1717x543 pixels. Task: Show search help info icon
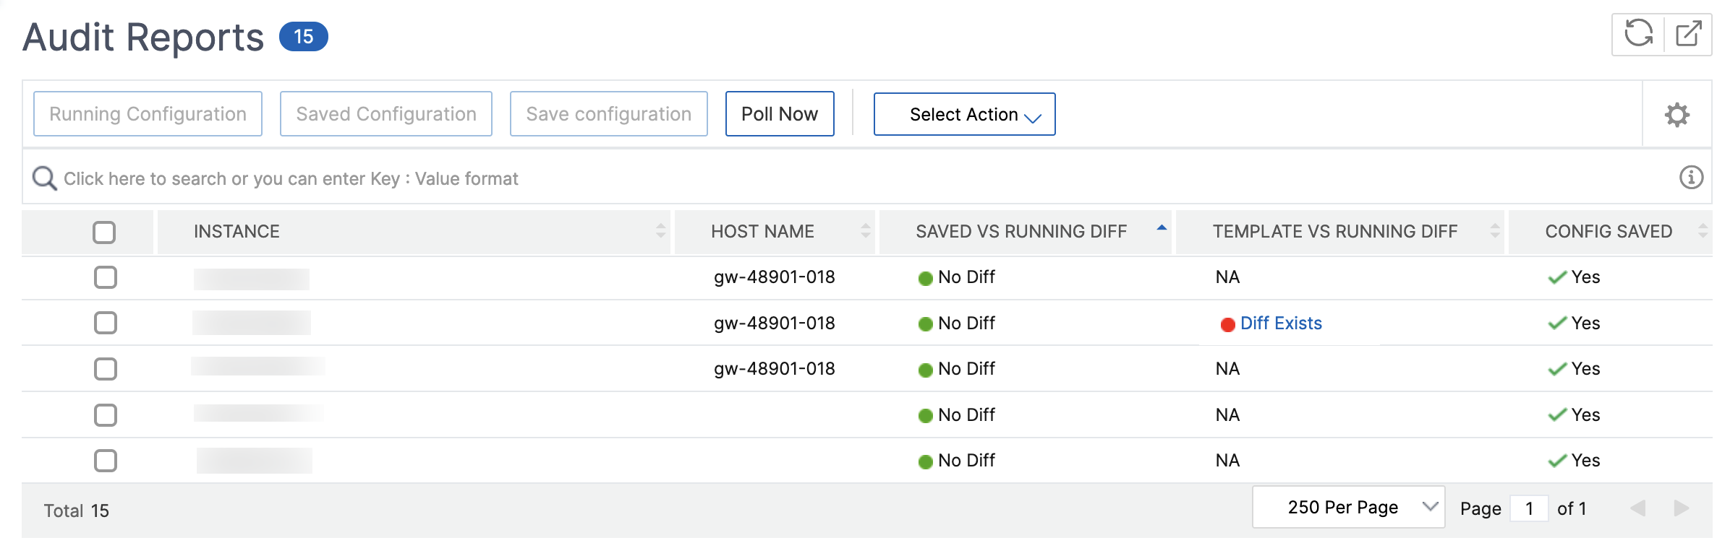click(x=1691, y=177)
